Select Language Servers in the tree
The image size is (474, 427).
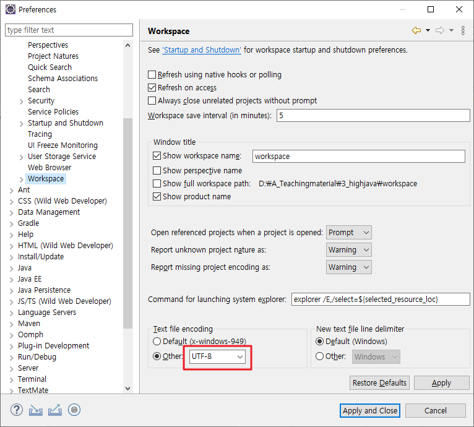[x=47, y=313]
